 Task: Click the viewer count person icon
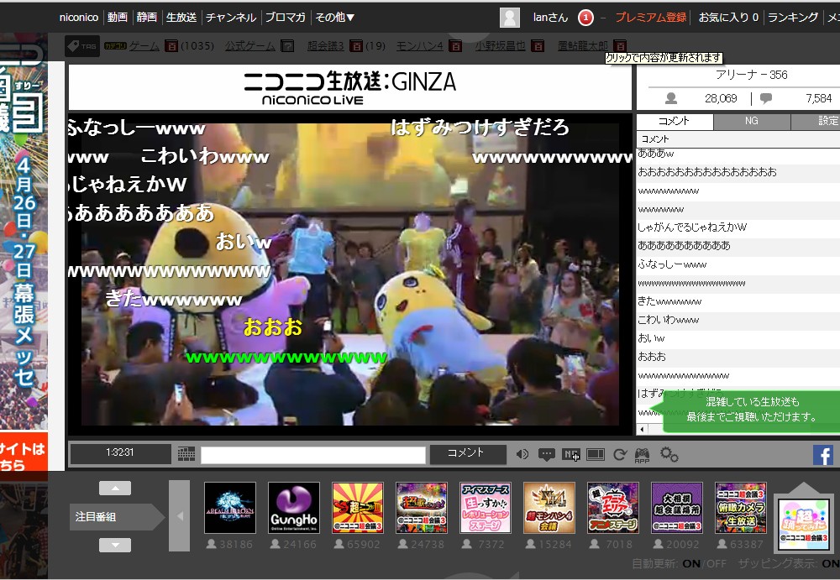click(x=670, y=98)
